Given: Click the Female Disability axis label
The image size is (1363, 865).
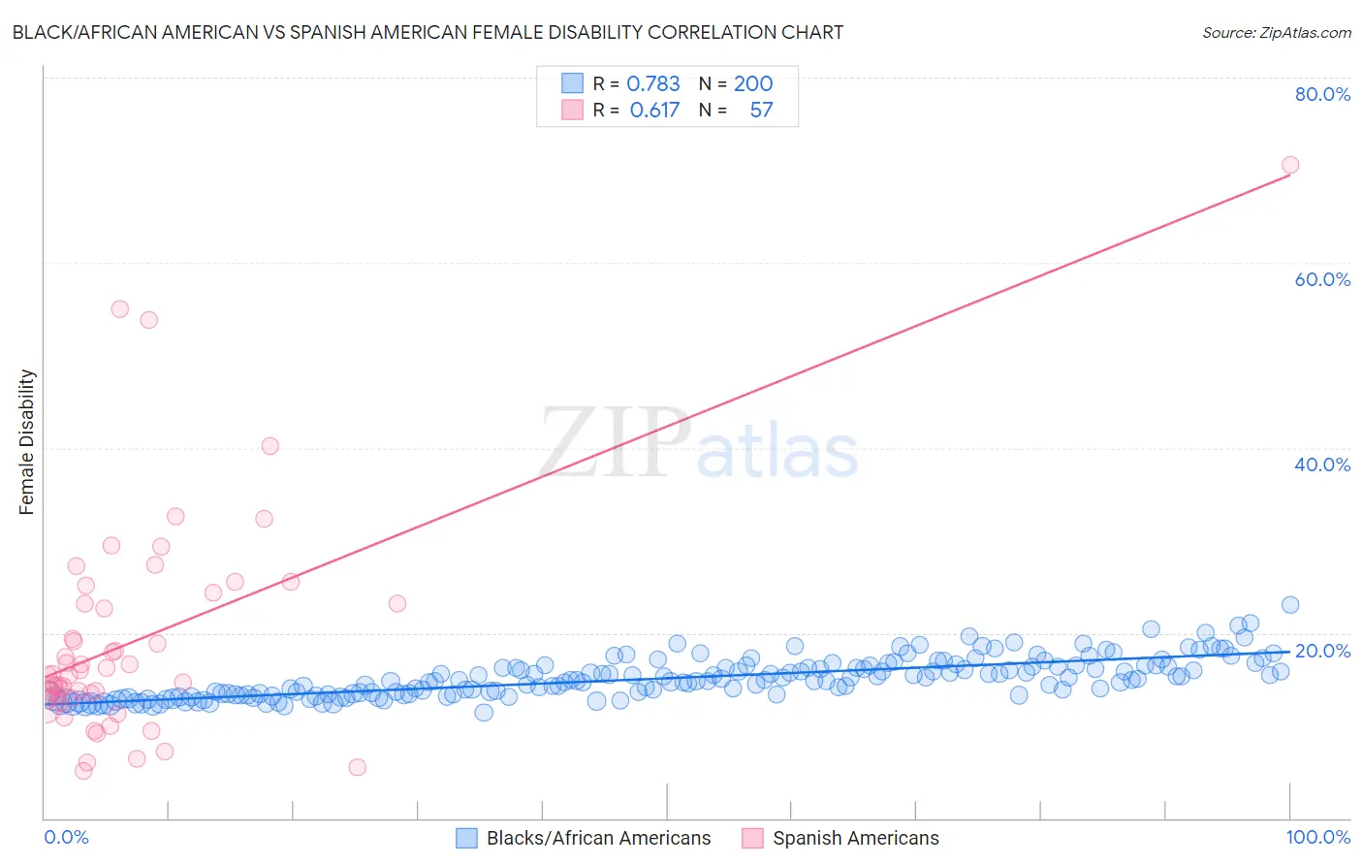Looking at the screenshot, I should point(27,442).
